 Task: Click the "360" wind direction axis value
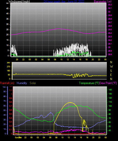click(8, 63)
